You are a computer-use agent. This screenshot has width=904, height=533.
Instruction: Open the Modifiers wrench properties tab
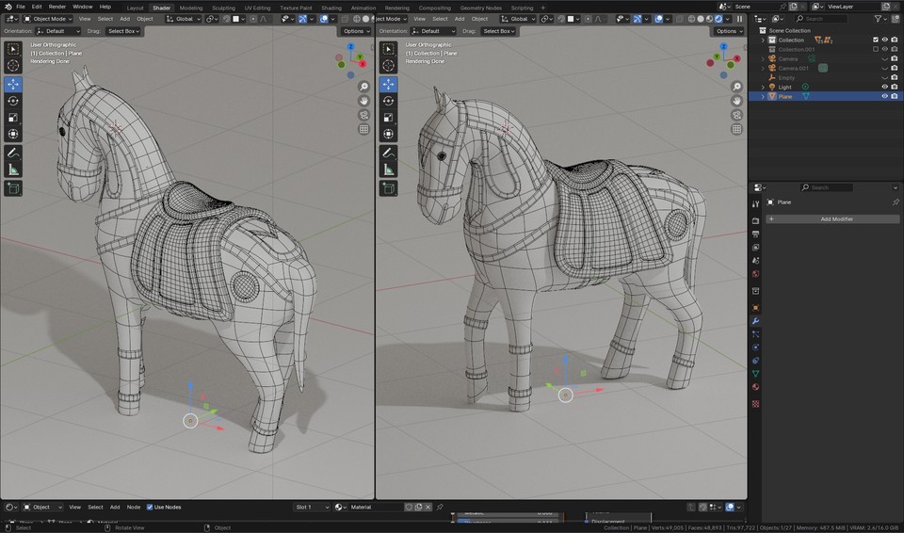click(756, 321)
